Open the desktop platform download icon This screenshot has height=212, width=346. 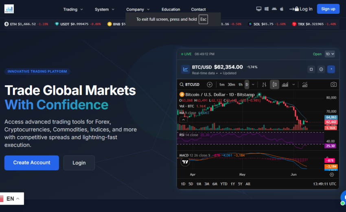258,9
